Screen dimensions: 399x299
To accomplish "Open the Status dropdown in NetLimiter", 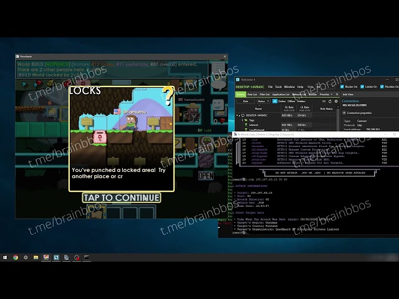I will click(x=263, y=101).
